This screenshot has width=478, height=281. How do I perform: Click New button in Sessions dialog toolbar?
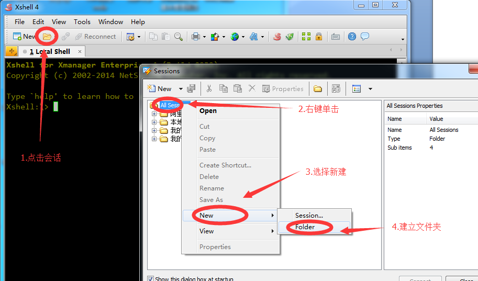pos(160,88)
